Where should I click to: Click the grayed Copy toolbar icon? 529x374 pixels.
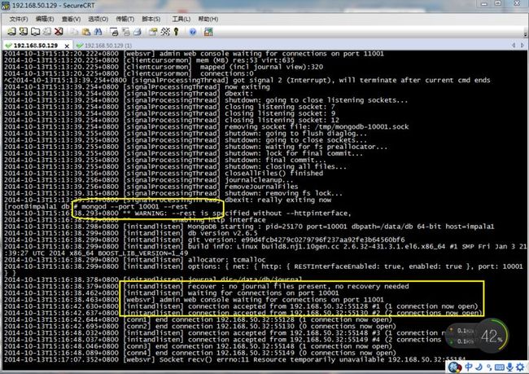pos(74,32)
